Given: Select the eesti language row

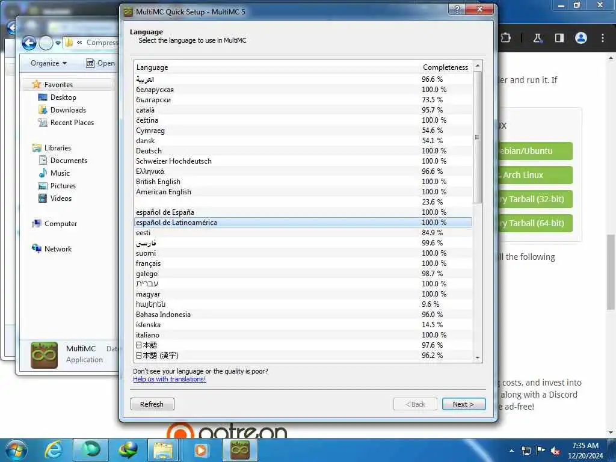Looking at the screenshot, I should [303, 233].
